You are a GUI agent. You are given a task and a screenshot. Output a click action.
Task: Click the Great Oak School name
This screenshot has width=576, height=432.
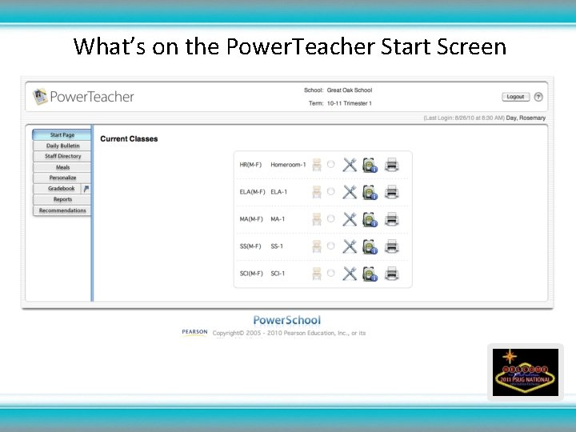(350, 90)
